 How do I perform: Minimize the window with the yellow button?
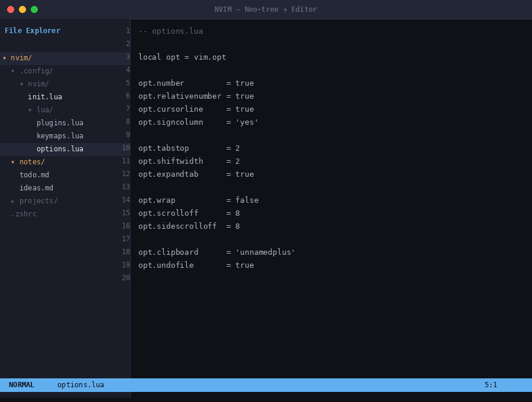point(22,9)
